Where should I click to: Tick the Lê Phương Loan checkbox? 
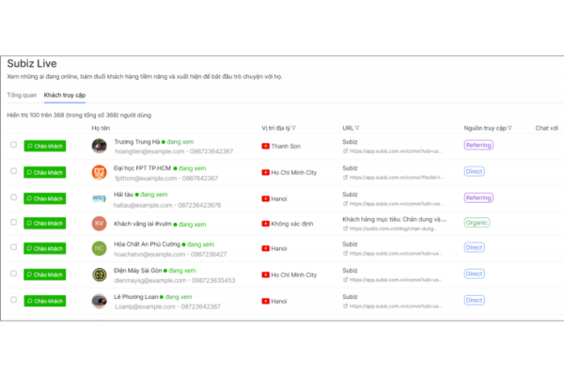tap(14, 300)
